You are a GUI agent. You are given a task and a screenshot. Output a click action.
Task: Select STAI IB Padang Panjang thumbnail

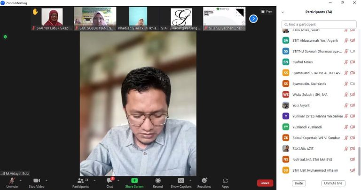[x=181, y=19]
